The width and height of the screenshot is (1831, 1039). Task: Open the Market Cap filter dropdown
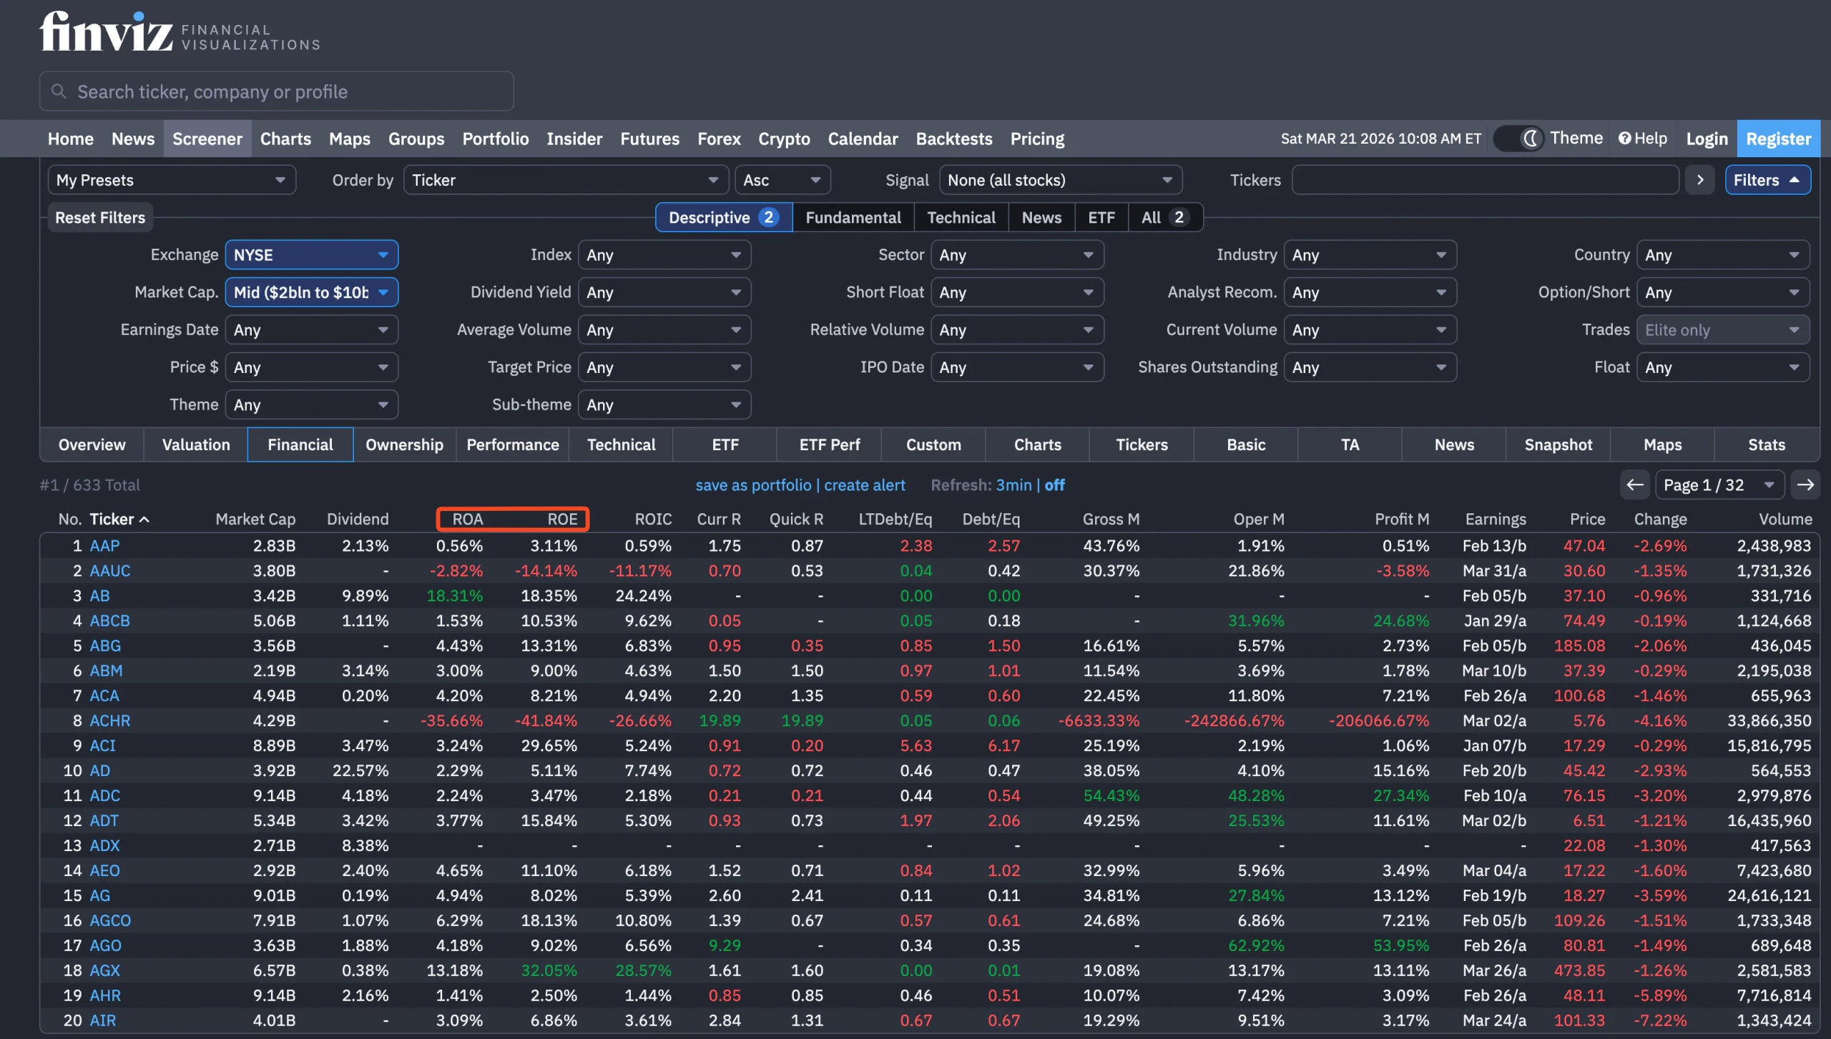[311, 292]
